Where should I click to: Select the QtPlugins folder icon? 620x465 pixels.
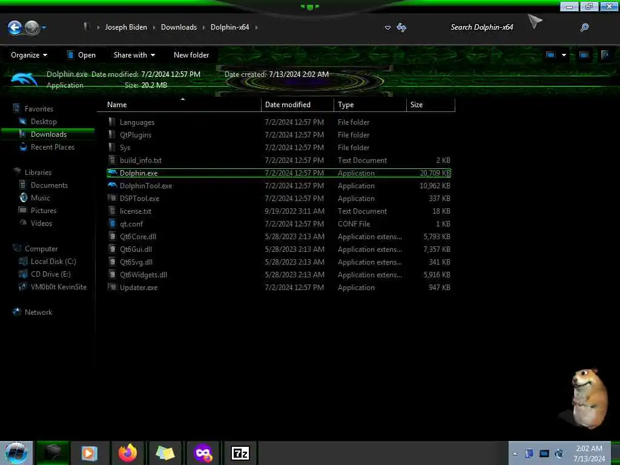(112, 134)
